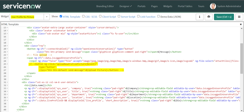Image resolution: width=244 pixels, height=112 pixels.
Task: Click the ${Company} text on line 33
Action: click(132, 88)
